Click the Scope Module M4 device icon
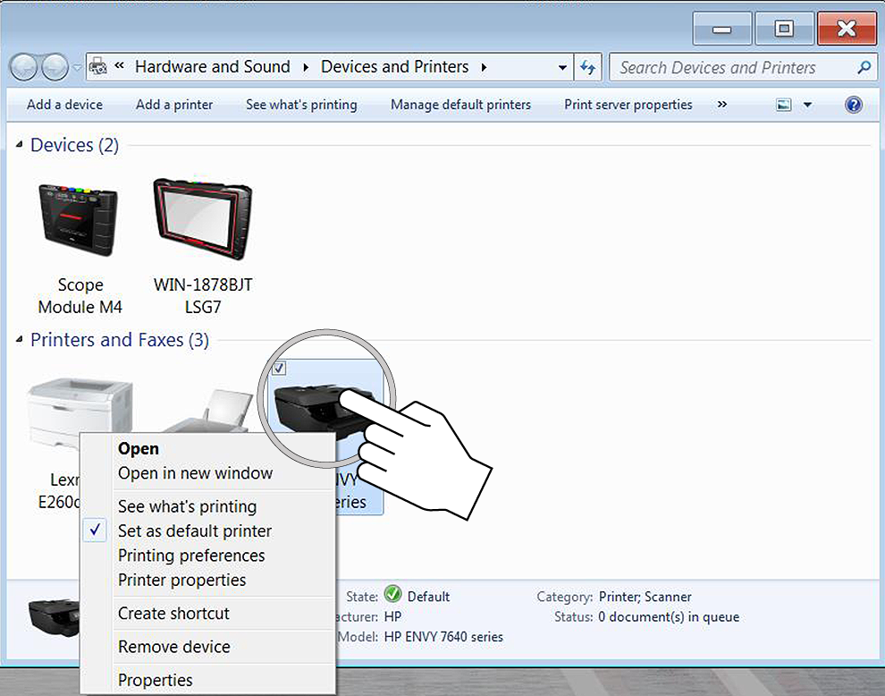Viewport: 885px width, 696px height. click(78, 221)
